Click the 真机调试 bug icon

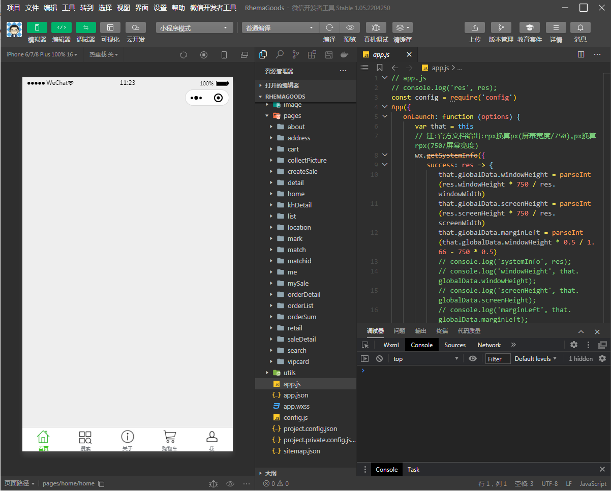[x=376, y=27]
